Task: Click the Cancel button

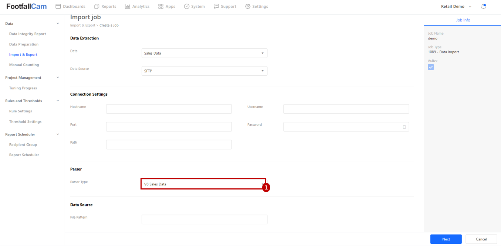Action: 481,239
